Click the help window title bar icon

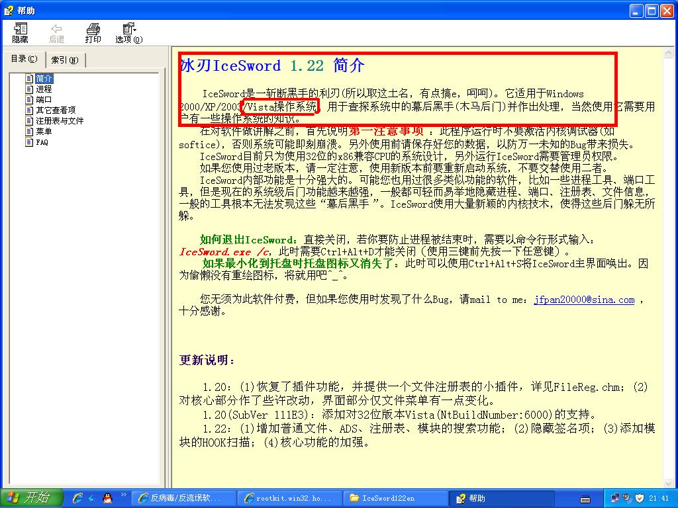pyautogui.click(x=8, y=11)
